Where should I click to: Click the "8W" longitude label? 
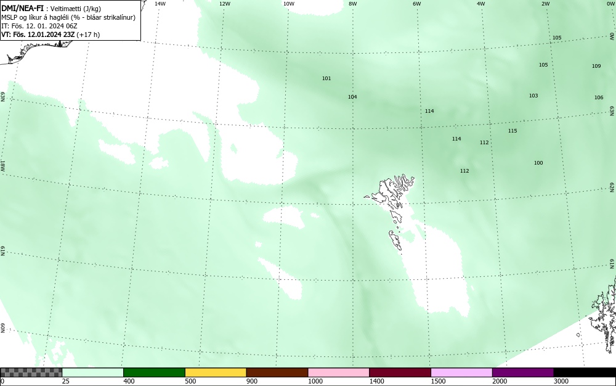[353, 4]
